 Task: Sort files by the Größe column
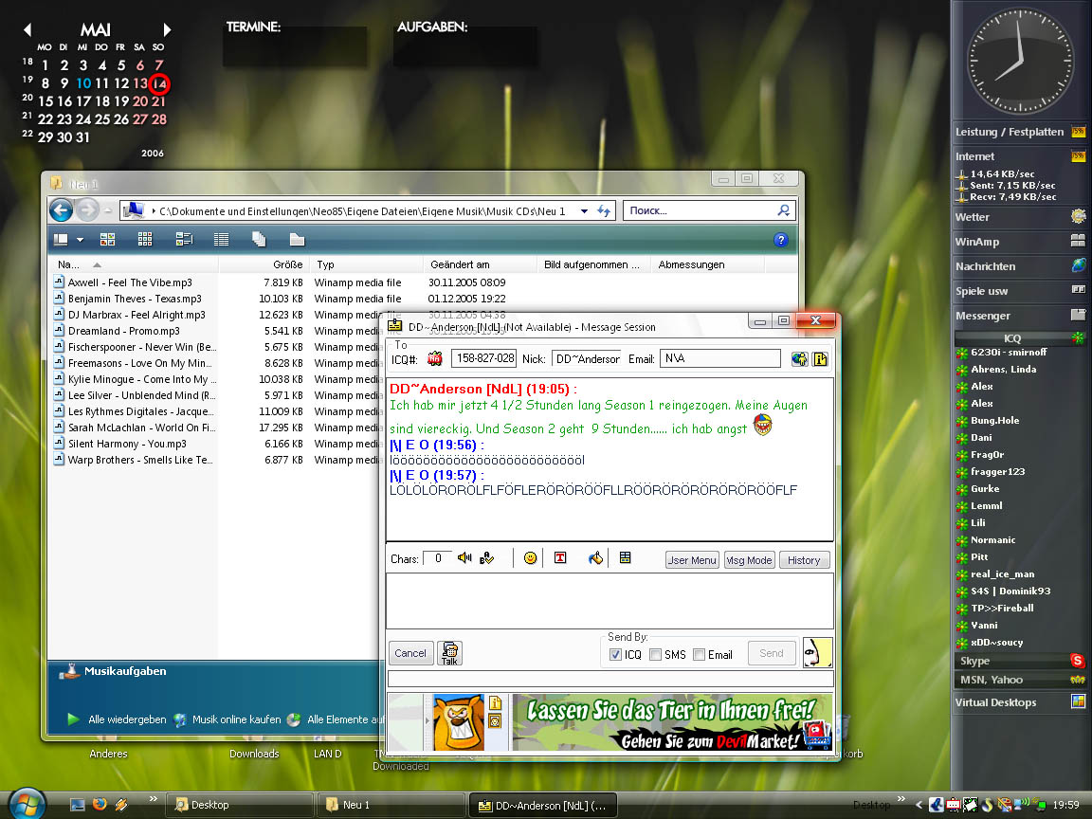click(287, 264)
